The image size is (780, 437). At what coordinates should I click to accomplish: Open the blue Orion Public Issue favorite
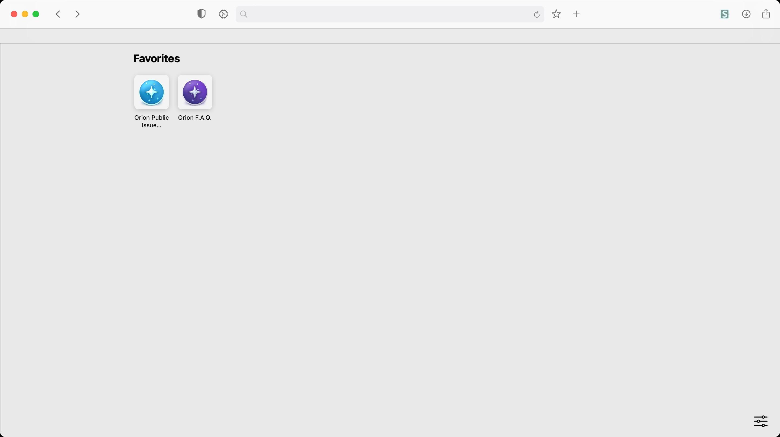[x=151, y=92]
